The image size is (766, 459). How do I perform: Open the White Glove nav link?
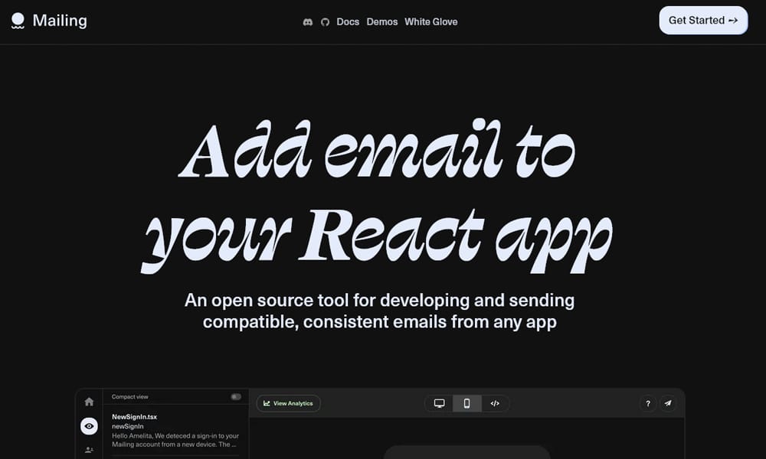coord(430,22)
